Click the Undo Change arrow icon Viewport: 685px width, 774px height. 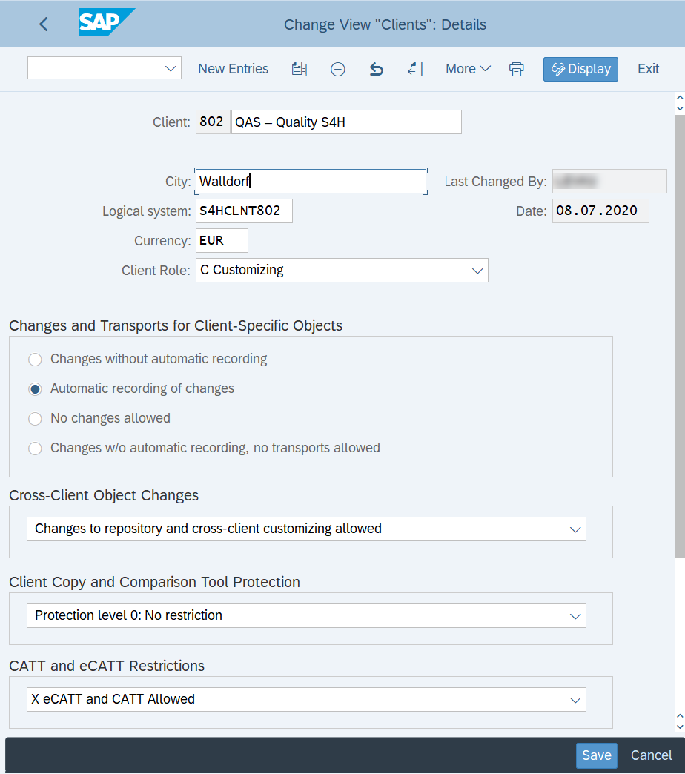coord(376,69)
